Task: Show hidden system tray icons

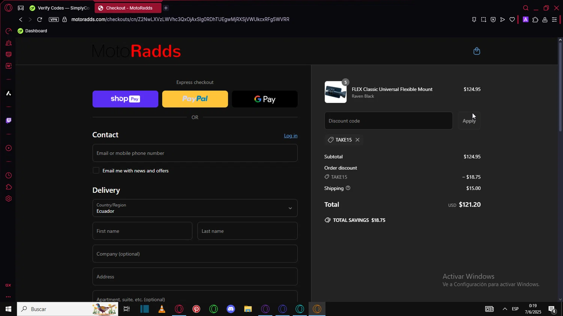Action: (x=505, y=309)
